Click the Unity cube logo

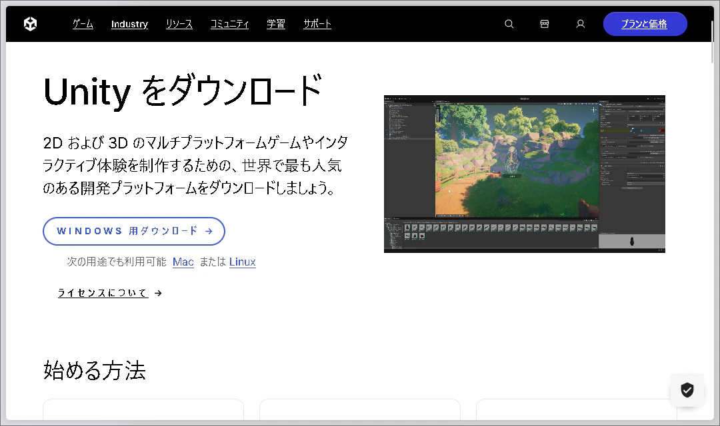point(30,24)
